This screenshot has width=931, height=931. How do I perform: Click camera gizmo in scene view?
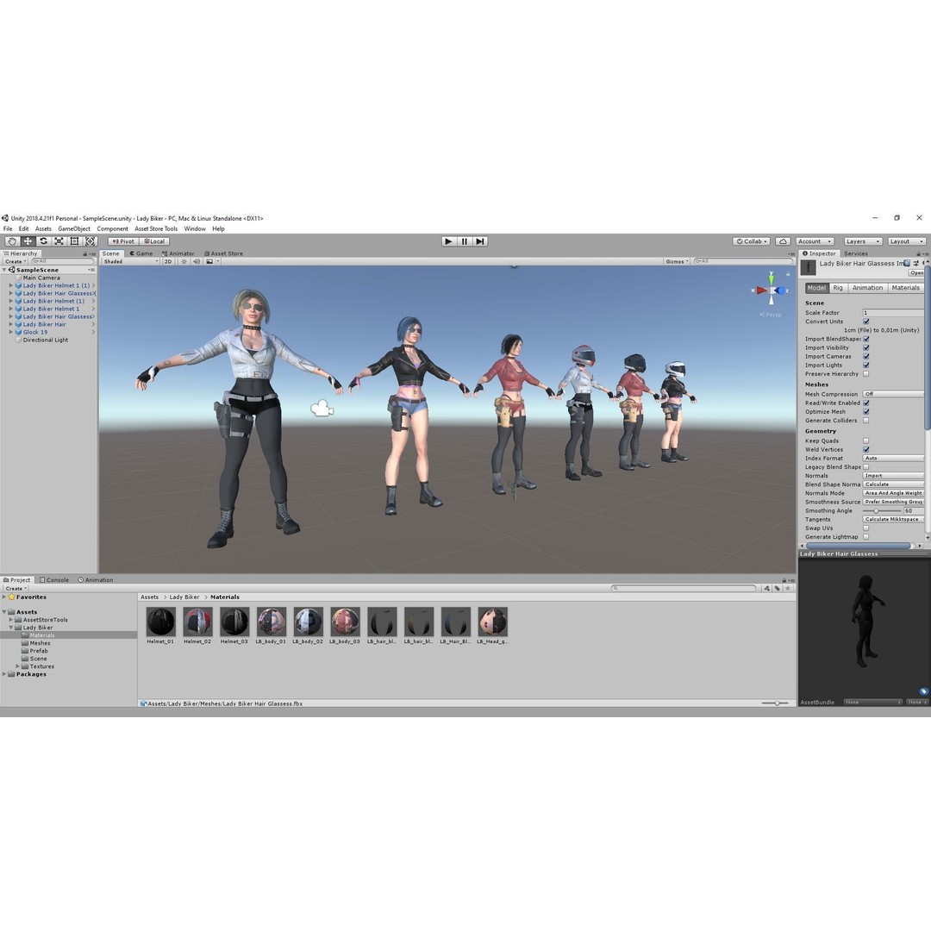pos(322,408)
